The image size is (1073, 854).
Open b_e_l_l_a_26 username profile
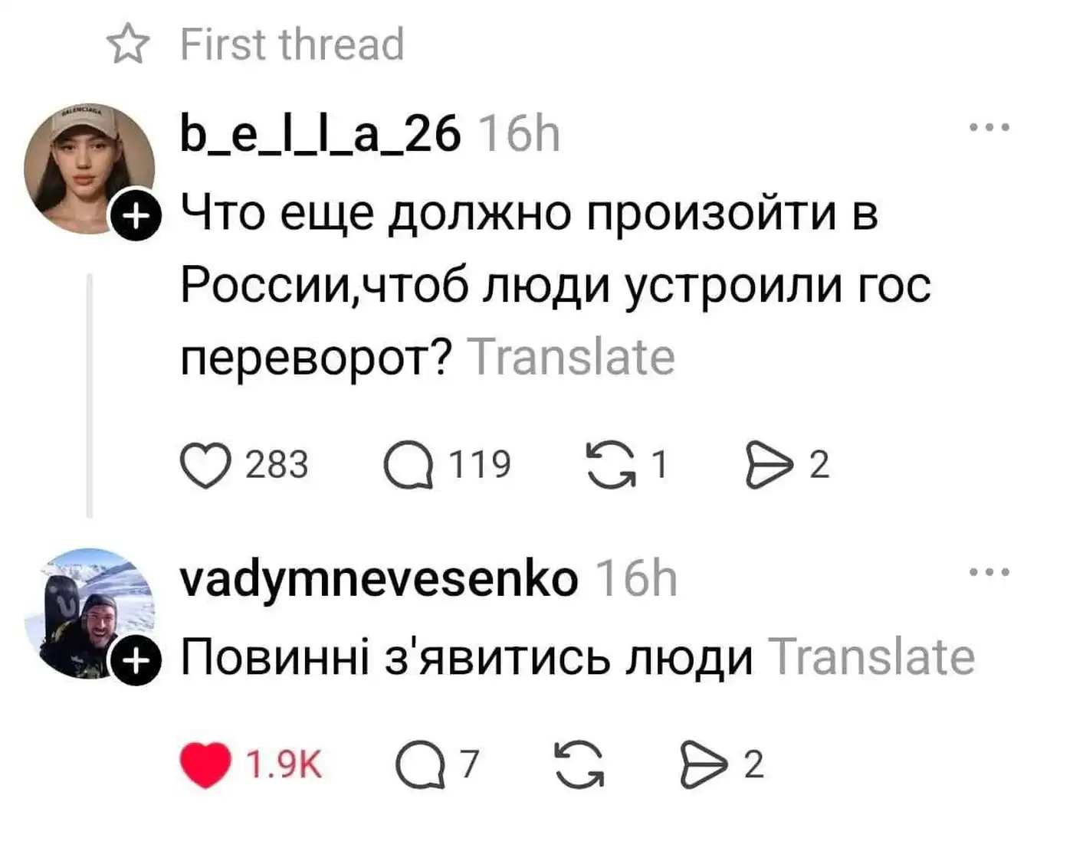pos(320,134)
